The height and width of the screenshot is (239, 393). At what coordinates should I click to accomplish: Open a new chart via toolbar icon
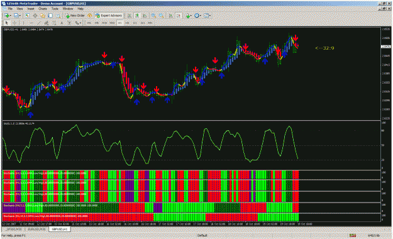coord(6,16)
